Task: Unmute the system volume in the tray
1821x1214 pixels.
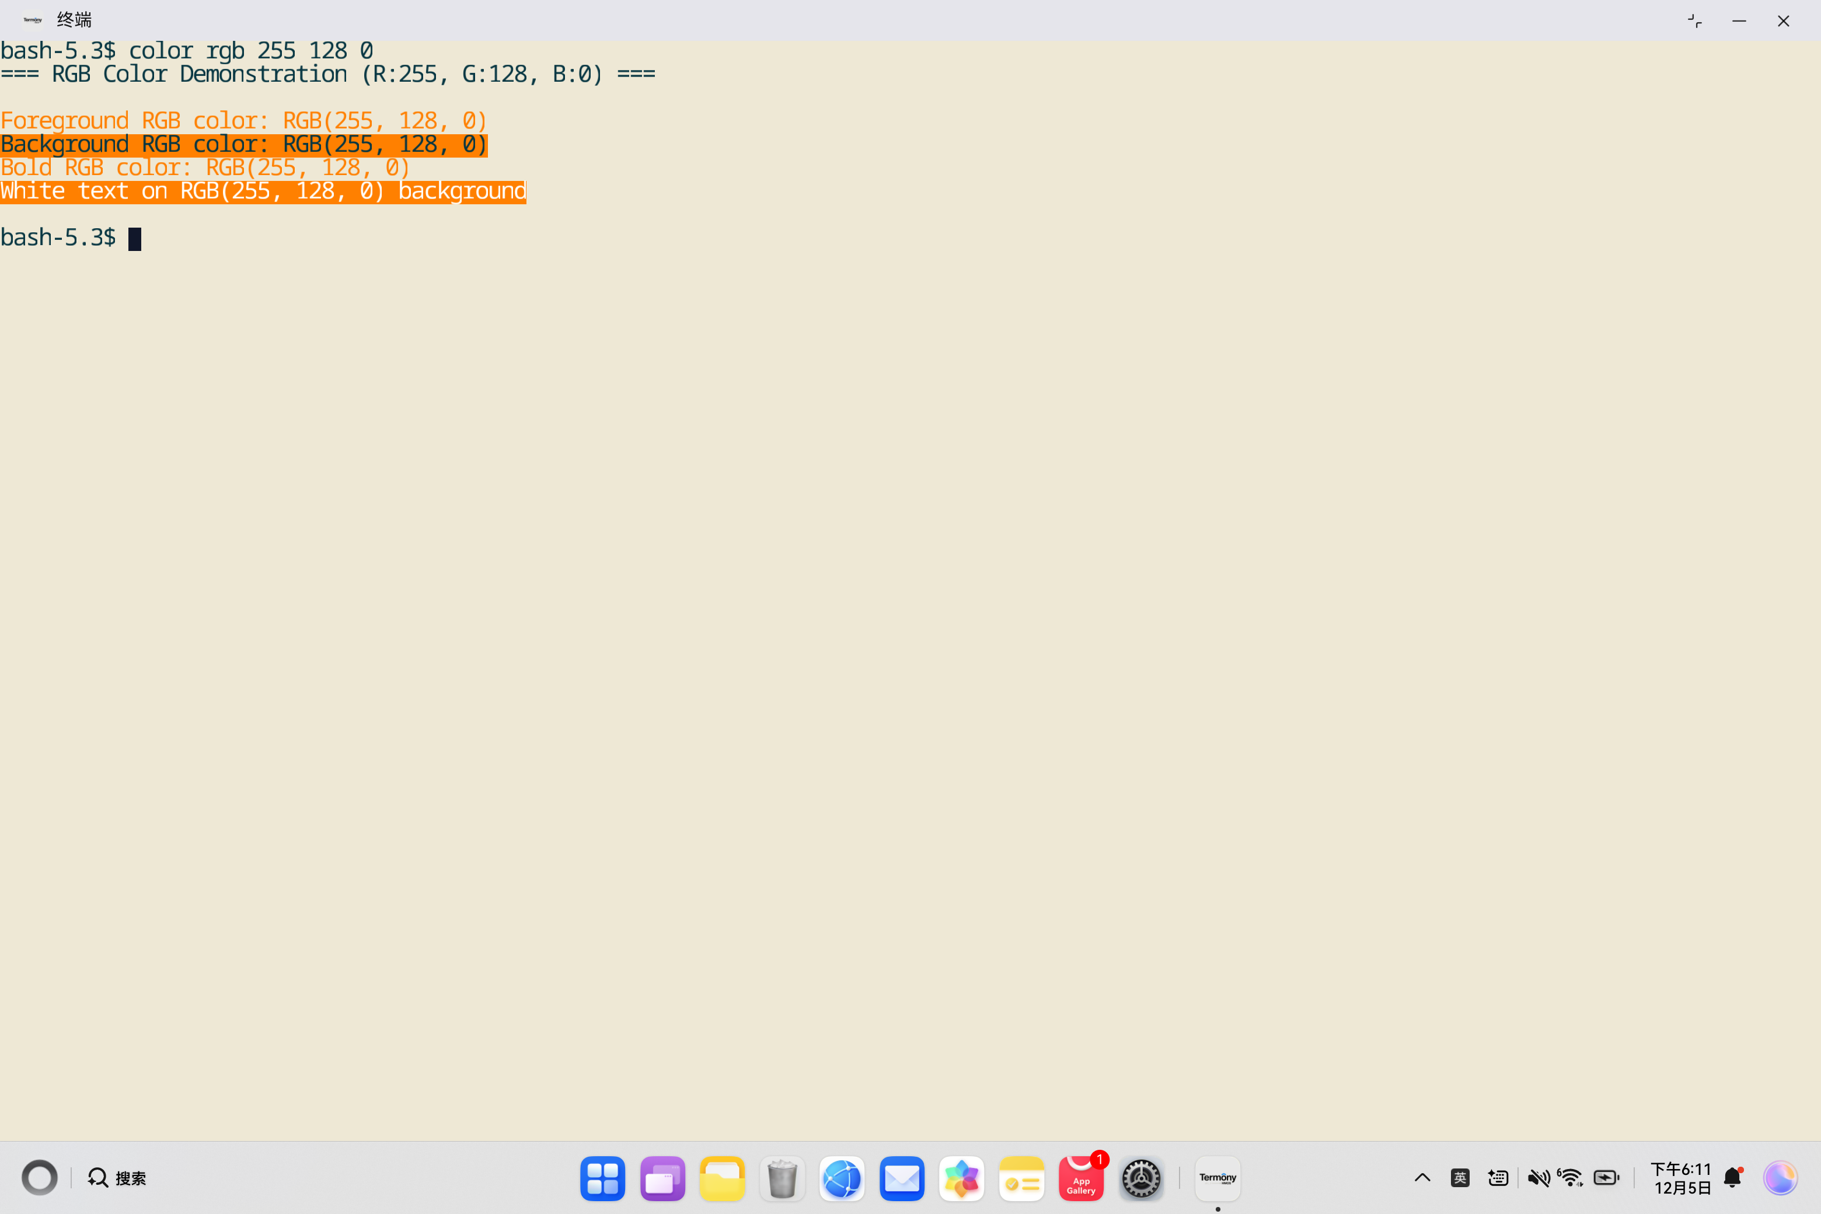Action: tap(1539, 1178)
